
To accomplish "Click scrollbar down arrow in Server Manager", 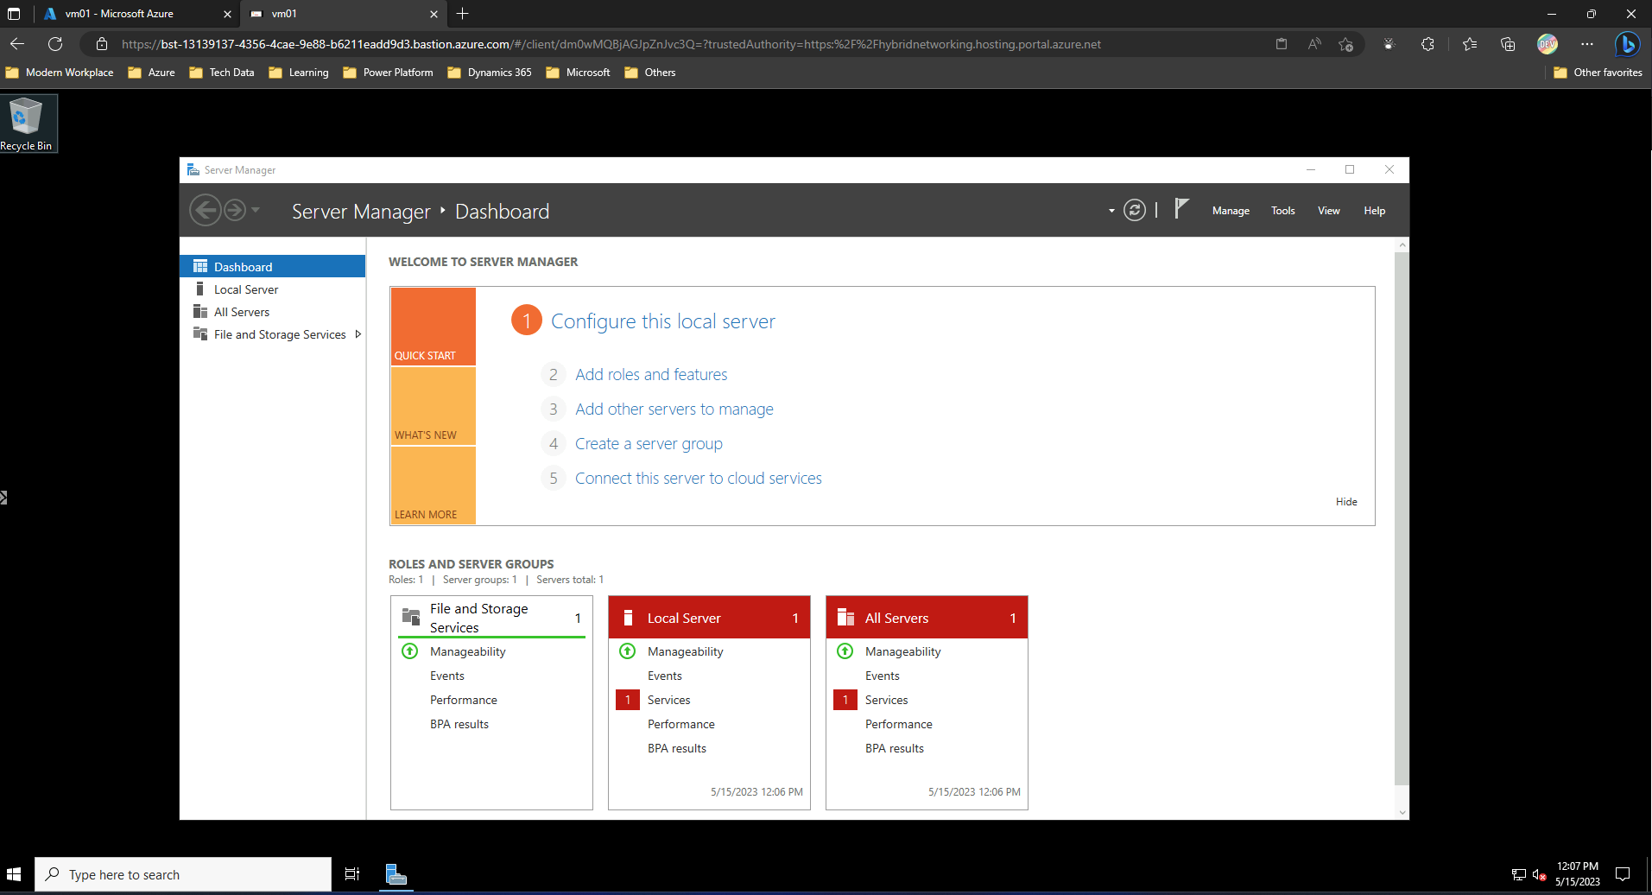I will tap(1402, 812).
